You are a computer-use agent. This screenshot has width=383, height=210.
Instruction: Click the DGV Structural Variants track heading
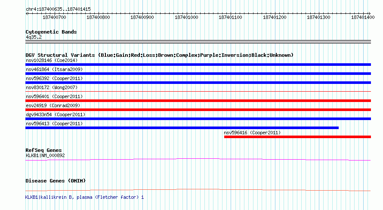(159, 55)
